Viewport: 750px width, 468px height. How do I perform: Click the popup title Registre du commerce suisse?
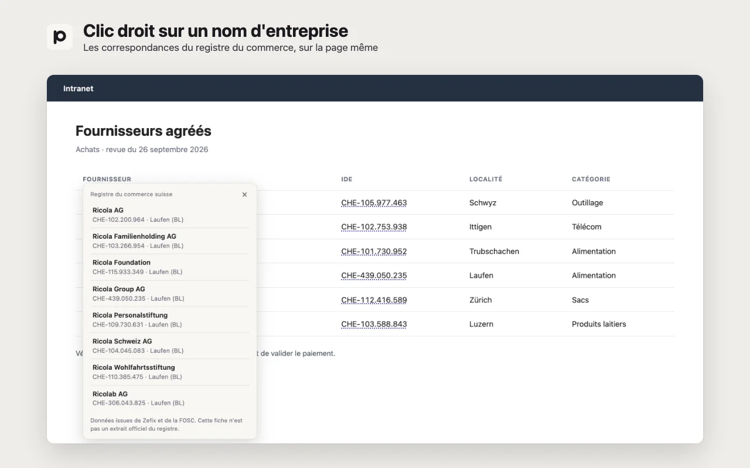[x=131, y=194]
